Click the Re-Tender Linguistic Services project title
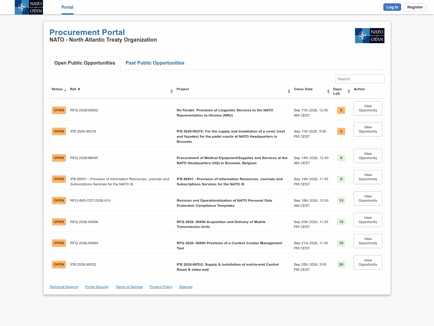The width and height of the screenshot is (434, 326). 225,113
